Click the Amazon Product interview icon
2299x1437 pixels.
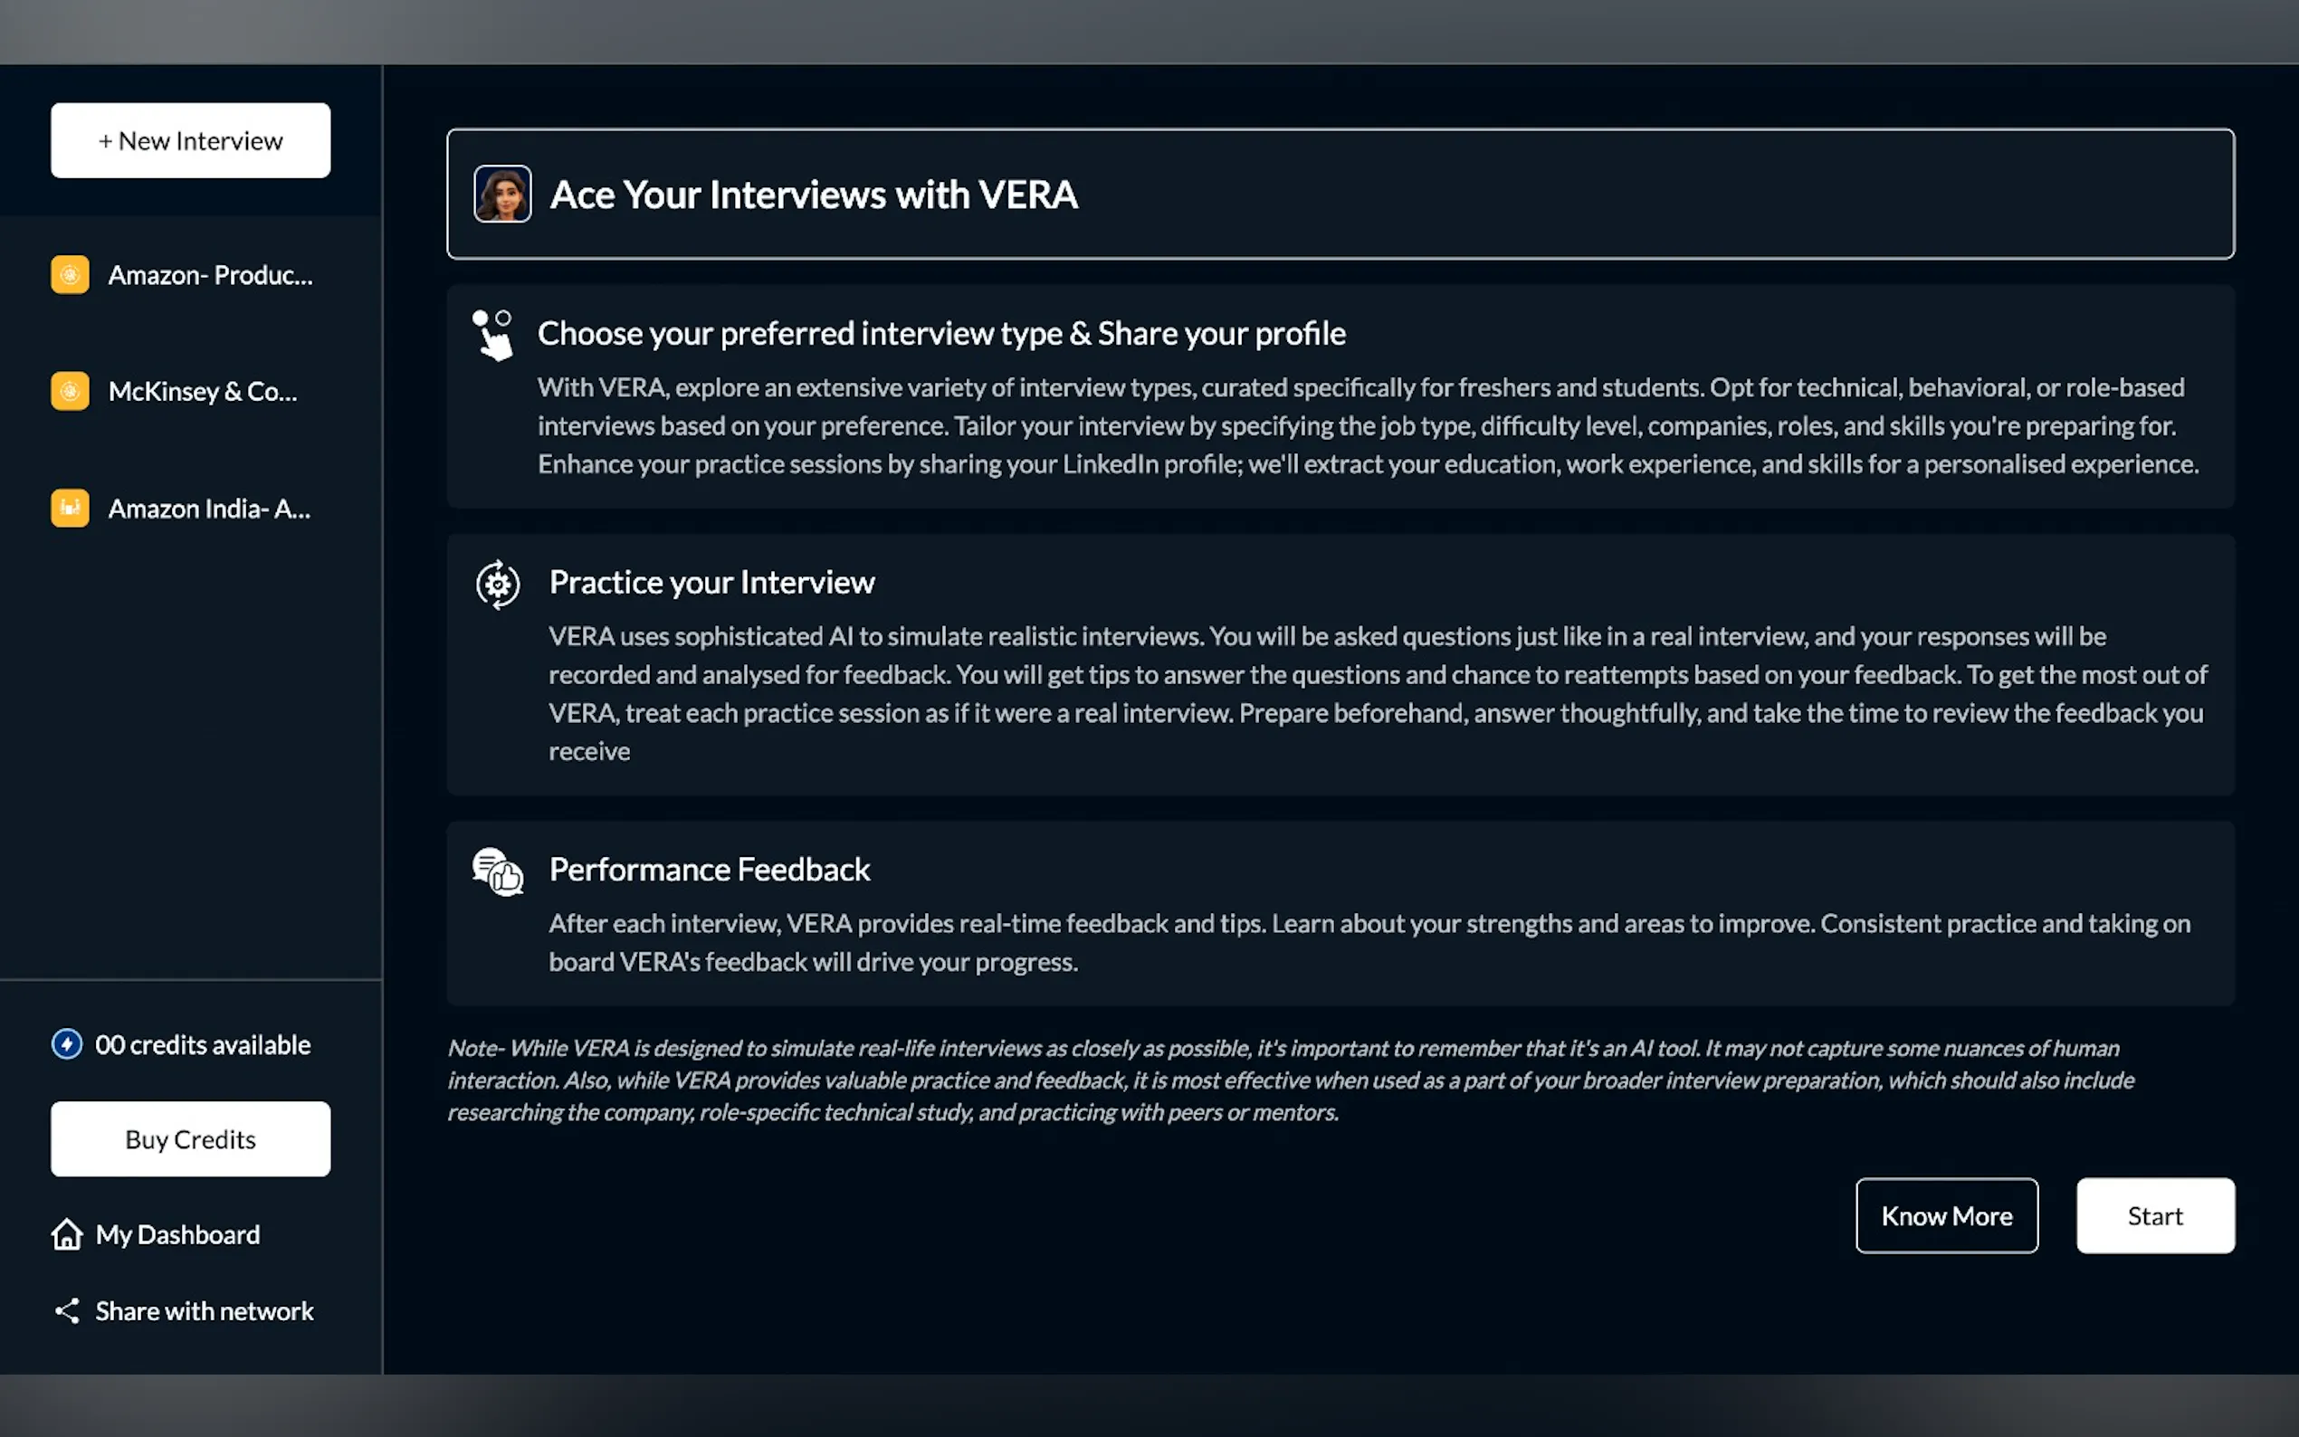70,275
